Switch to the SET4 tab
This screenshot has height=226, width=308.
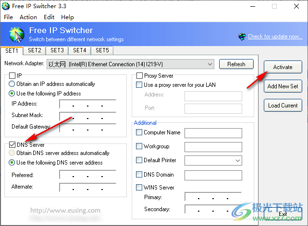[x=80, y=50]
